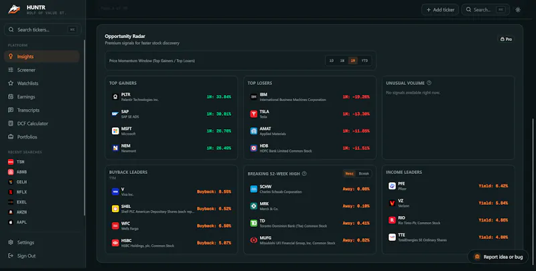Click the Transcripts document icon
Viewport: 536px width, 271px height.
pyautogui.click(x=11, y=110)
